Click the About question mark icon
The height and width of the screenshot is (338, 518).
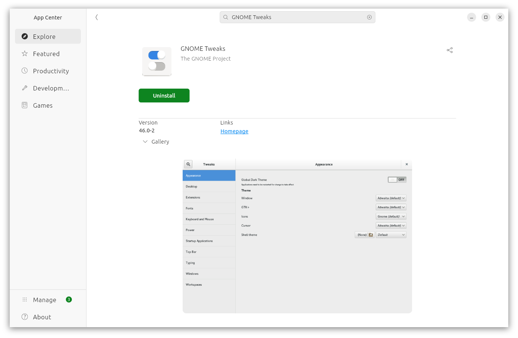pyautogui.click(x=25, y=317)
